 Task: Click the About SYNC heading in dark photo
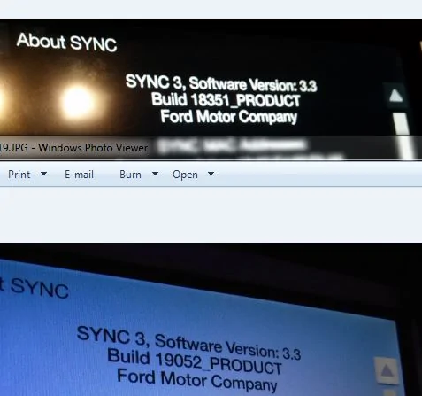click(x=67, y=43)
